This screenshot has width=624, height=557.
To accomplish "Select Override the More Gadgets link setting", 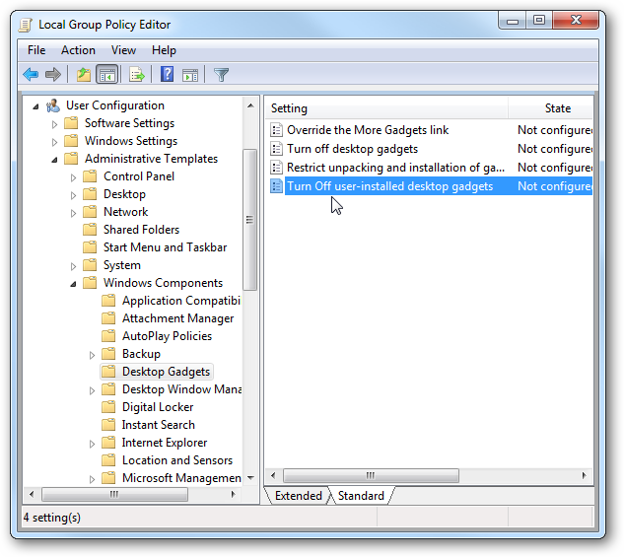I will click(x=368, y=130).
